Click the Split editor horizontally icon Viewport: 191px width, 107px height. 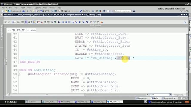click(x=108, y=11)
